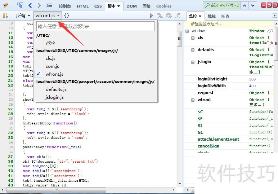The height and width of the screenshot is (194, 278).
Task: Open the command line popup icon
Action: 50,5
